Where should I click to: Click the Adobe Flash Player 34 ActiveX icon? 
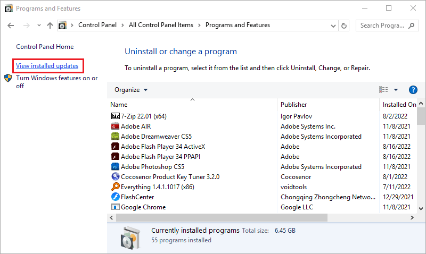click(x=115, y=146)
